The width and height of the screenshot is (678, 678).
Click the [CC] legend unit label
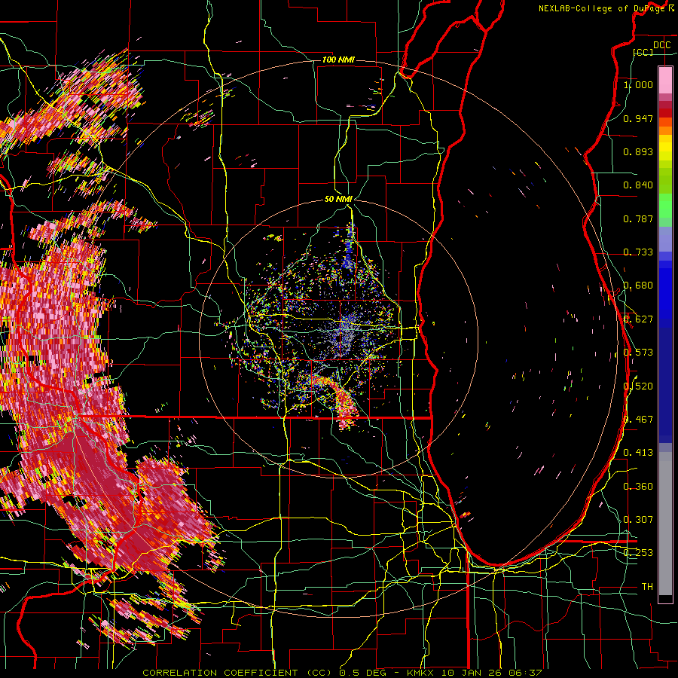643,52
